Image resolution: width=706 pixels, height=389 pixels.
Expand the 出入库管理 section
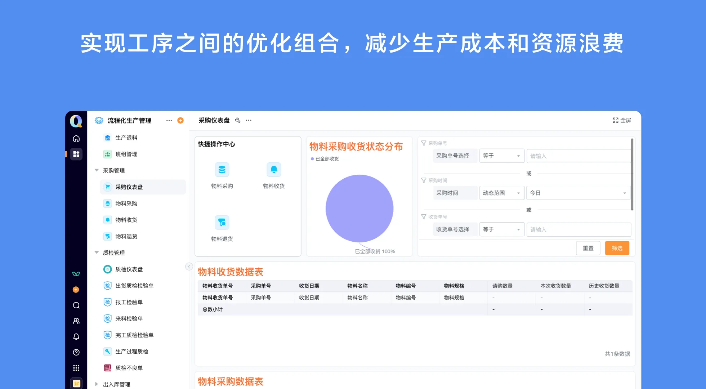(x=96, y=384)
